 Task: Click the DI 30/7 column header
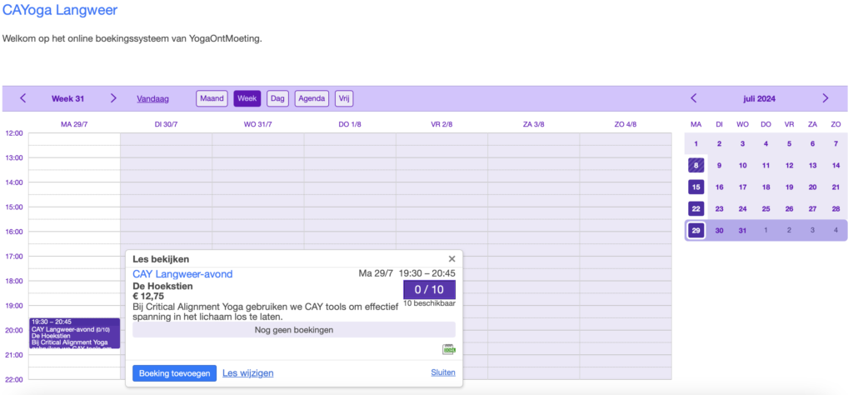click(x=166, y=125)
